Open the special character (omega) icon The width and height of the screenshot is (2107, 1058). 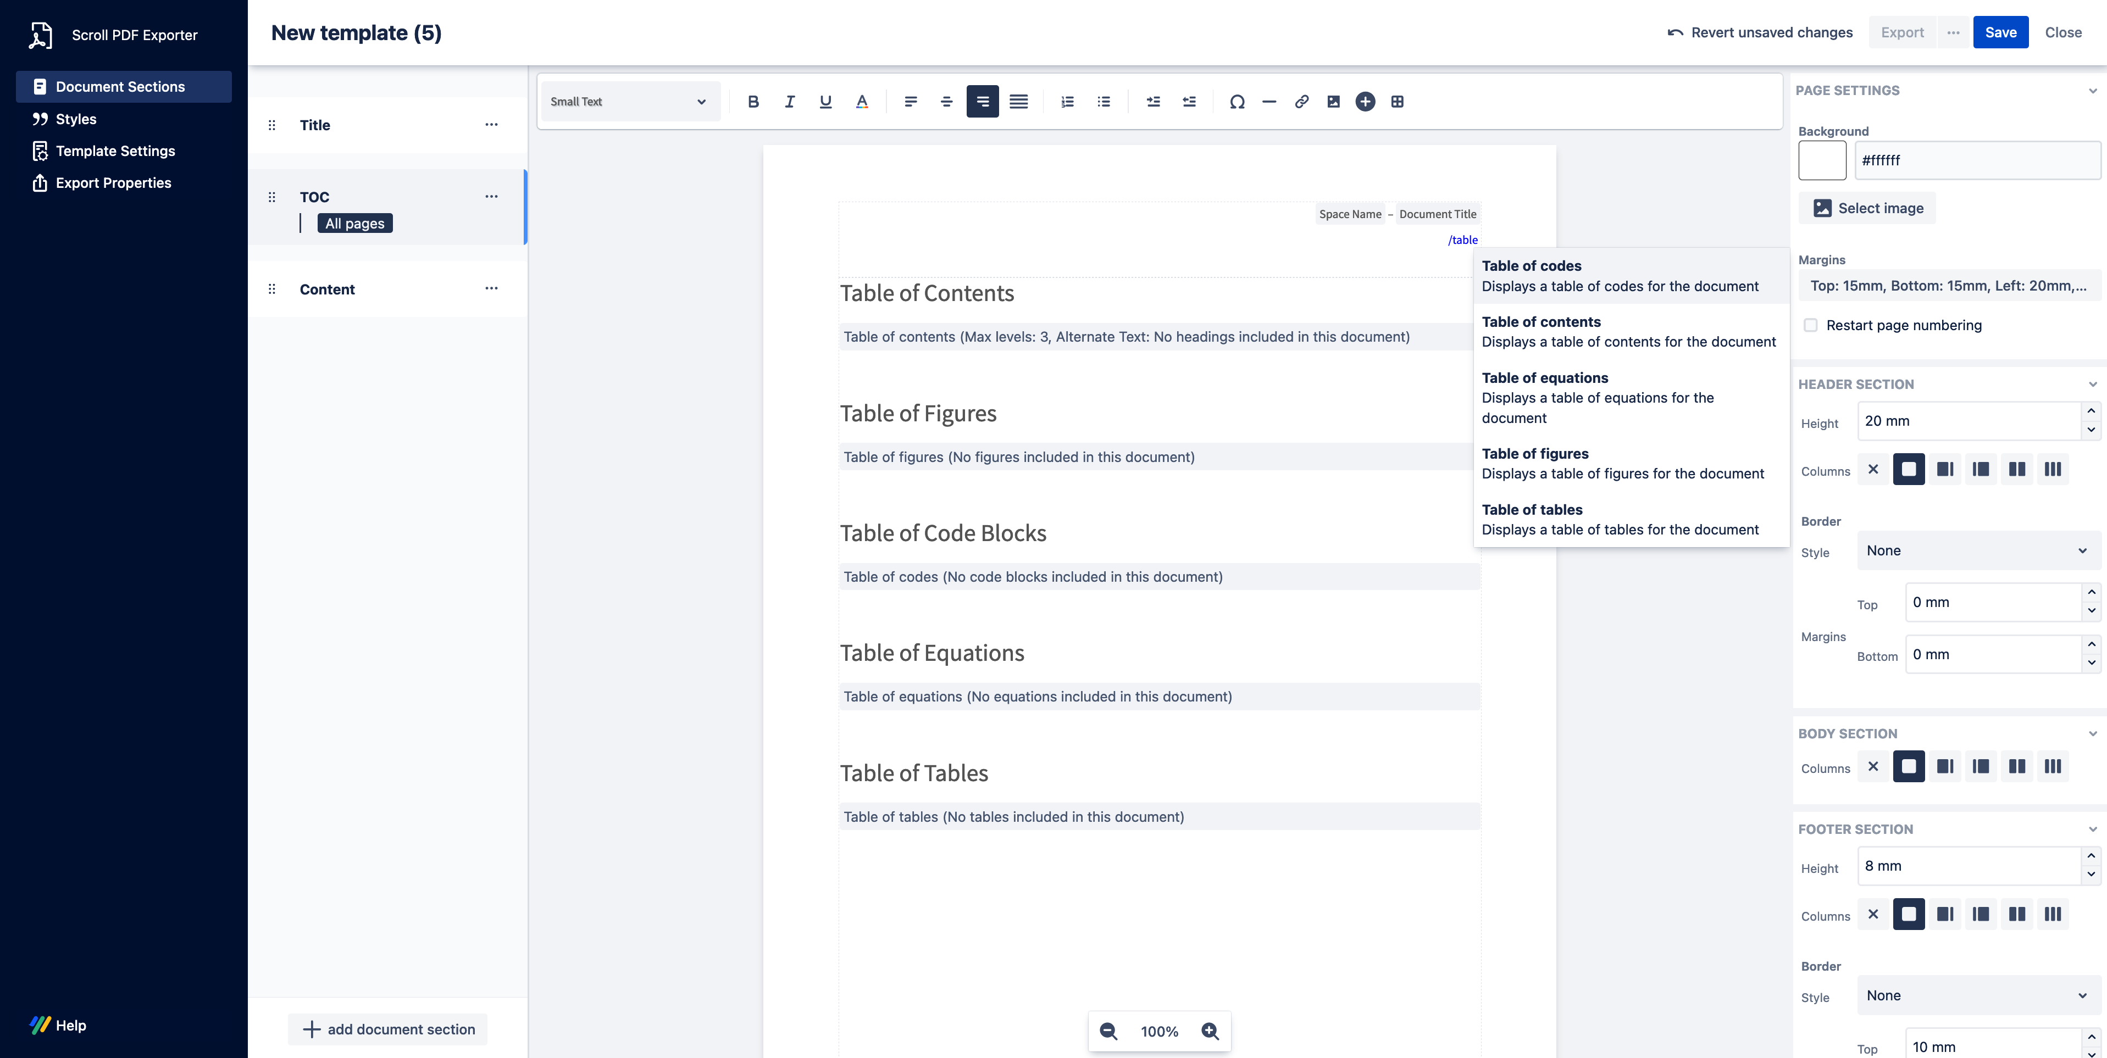click(x=1237, y=102)
